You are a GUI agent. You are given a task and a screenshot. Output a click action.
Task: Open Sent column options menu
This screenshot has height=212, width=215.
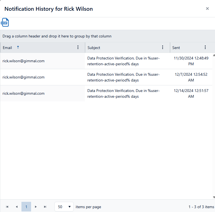pos(205,47)
